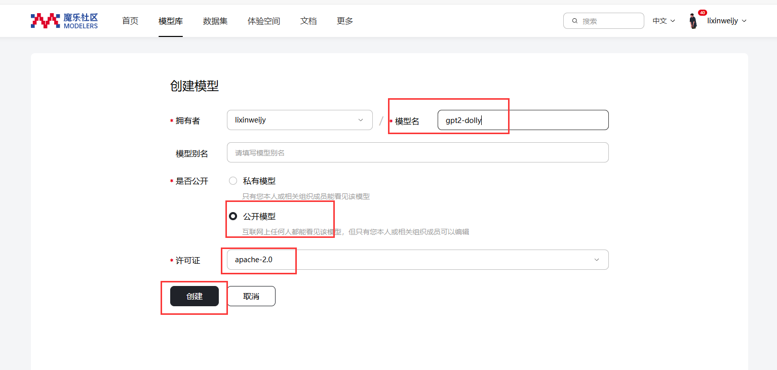Click the red 40 notification badge
The height and width of the screenshot is (370, 777).
(x=702, y=13)
